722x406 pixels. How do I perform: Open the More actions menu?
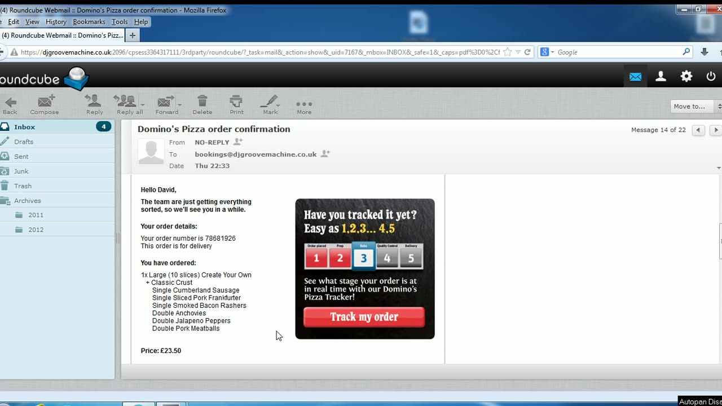(304, 107)
